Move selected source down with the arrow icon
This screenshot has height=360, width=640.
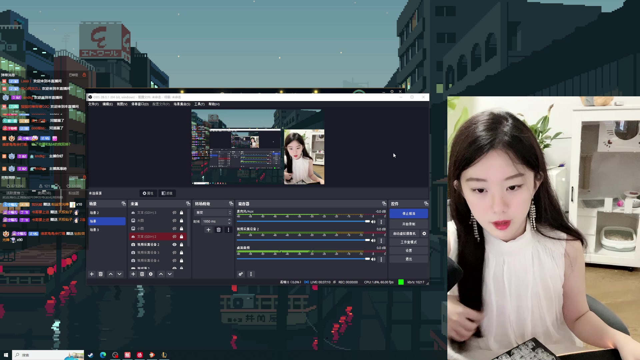tap(170, 274)
